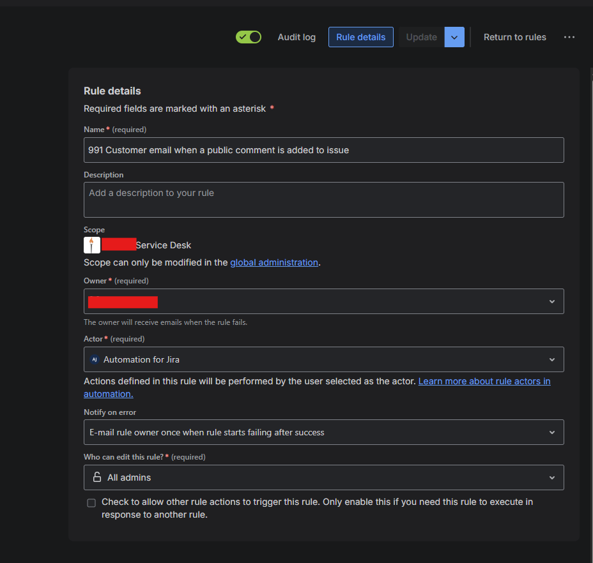Disable the rule using the green toggle
Viewport: 593px width, 563px height.
248,37
